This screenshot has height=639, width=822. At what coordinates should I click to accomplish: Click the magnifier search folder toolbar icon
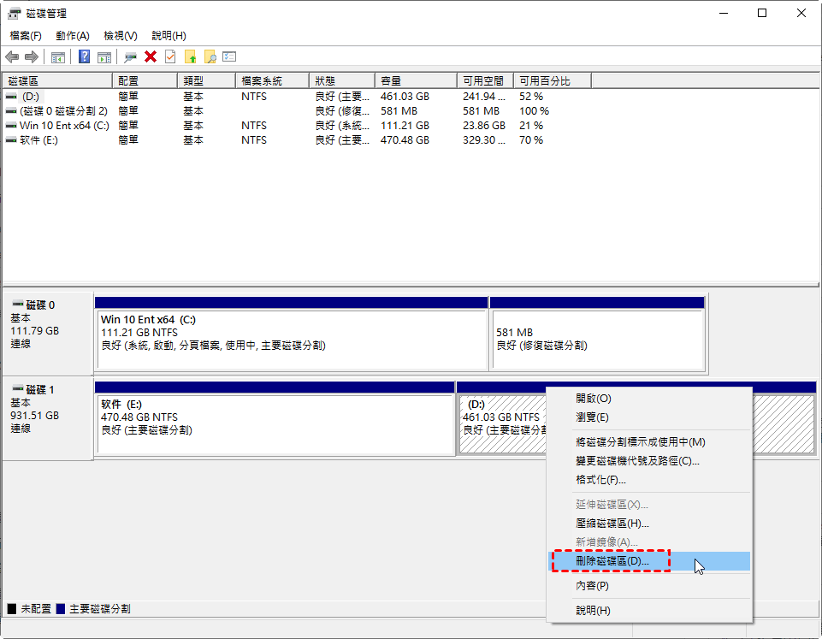coord(210,56)
